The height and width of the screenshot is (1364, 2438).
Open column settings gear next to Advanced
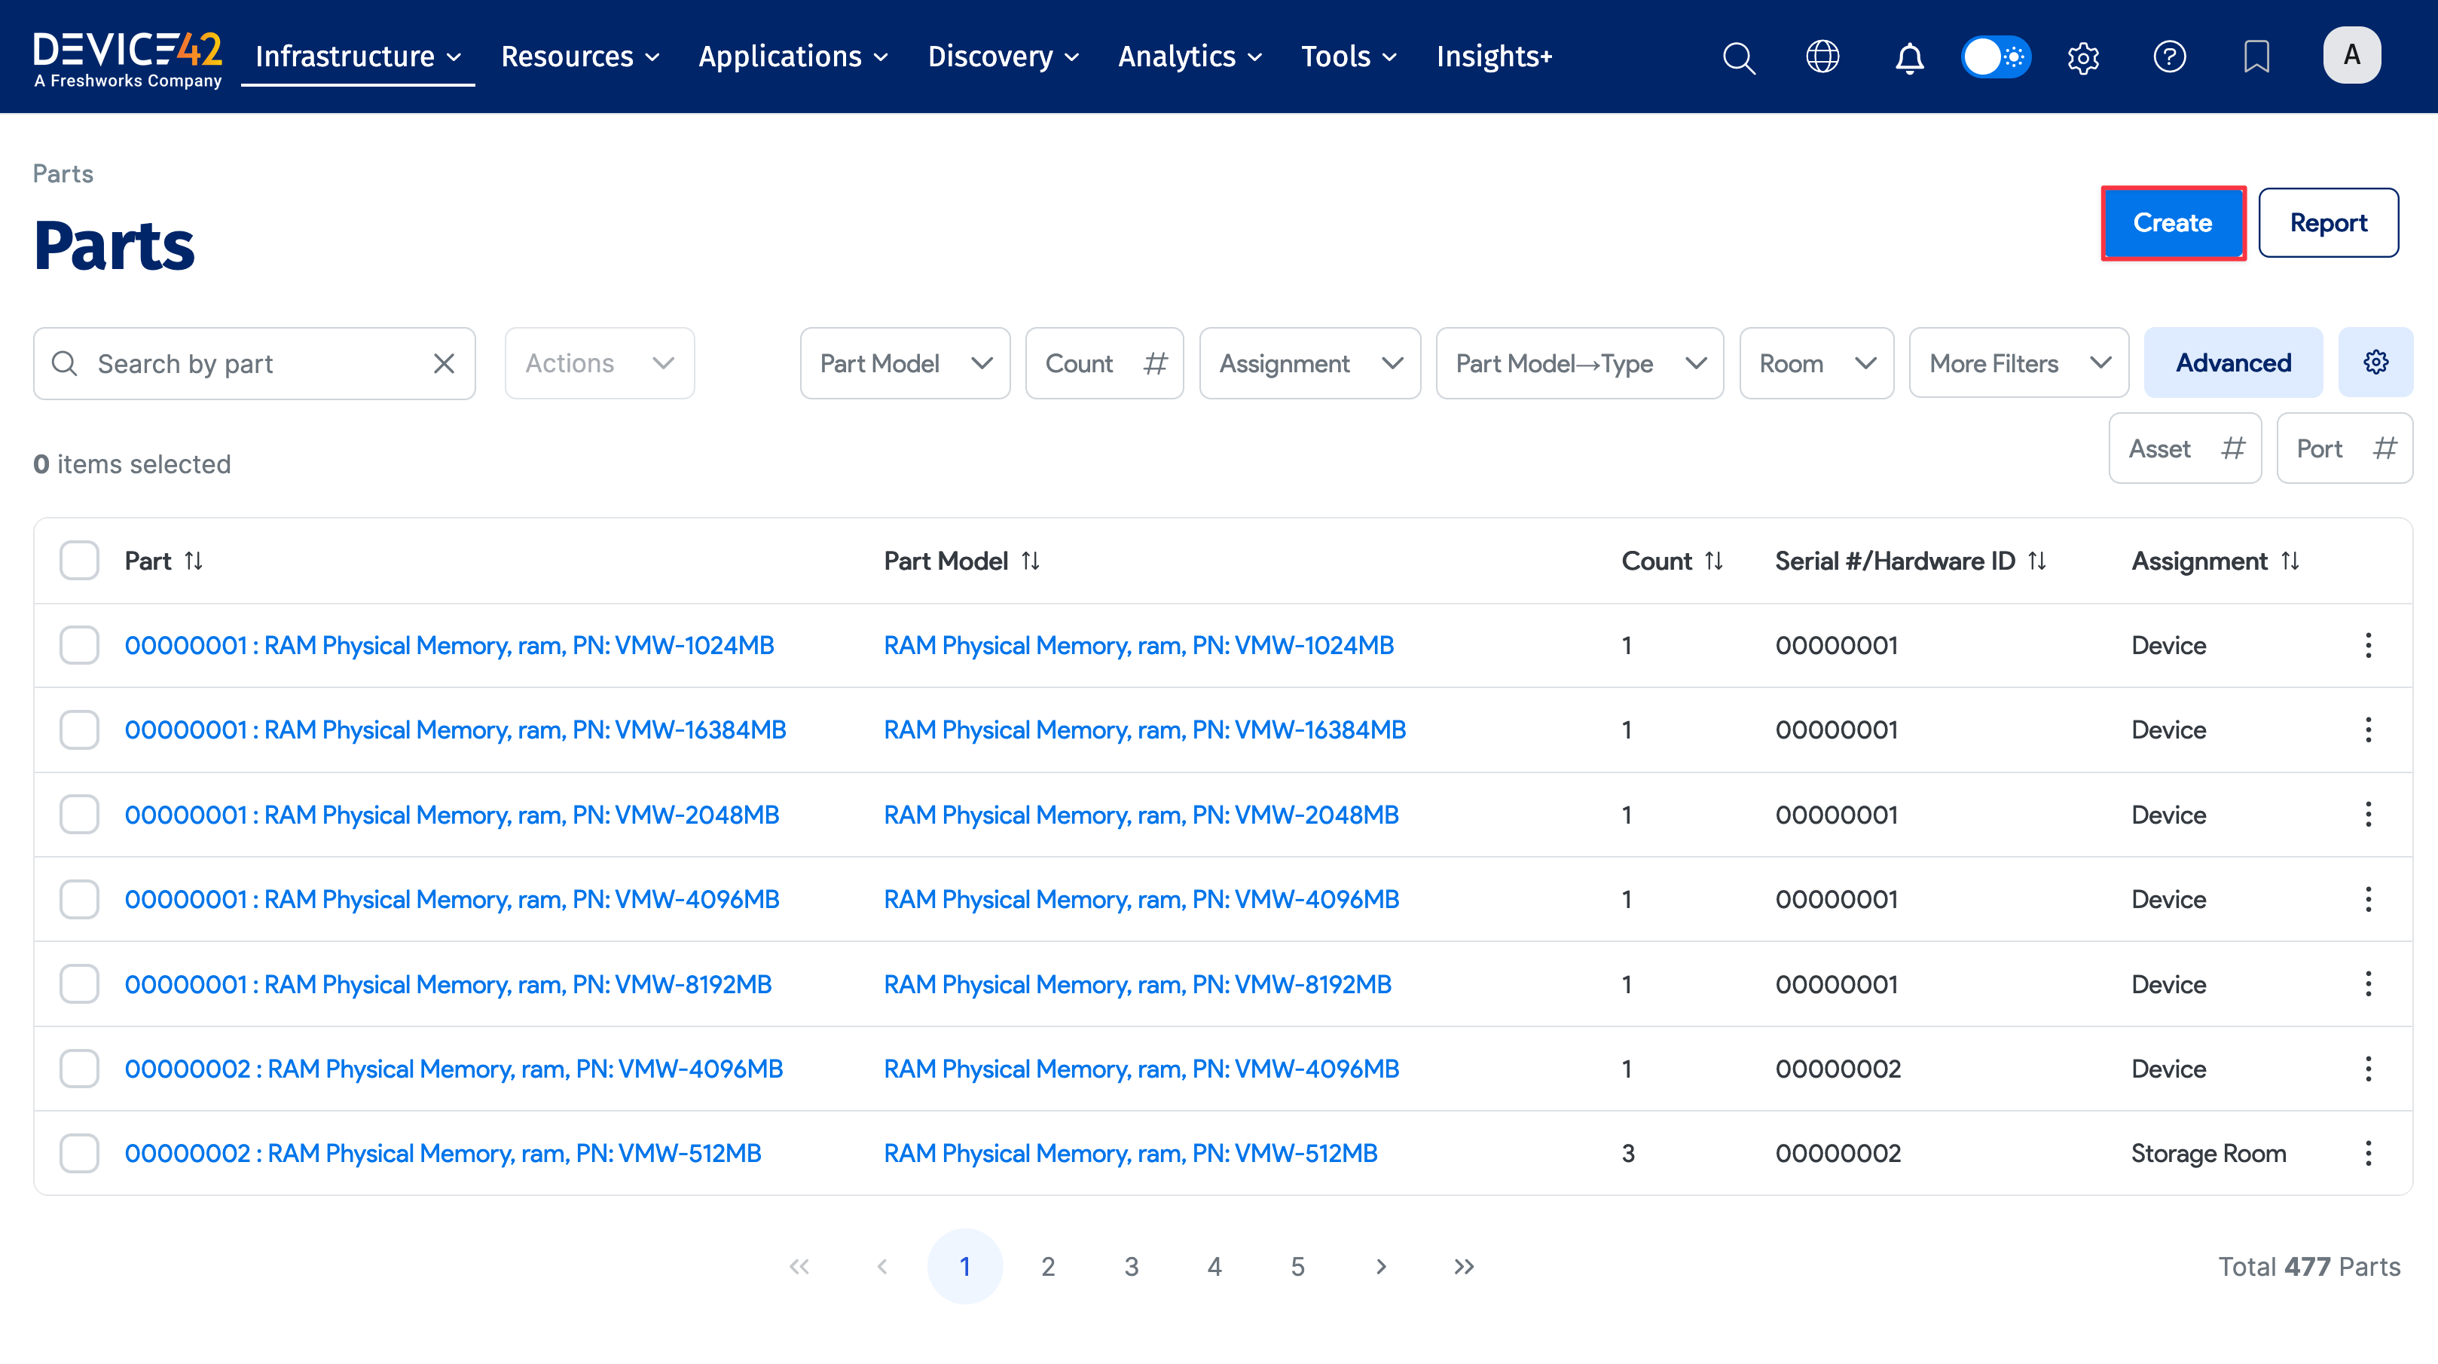(x=2375, y=362)
